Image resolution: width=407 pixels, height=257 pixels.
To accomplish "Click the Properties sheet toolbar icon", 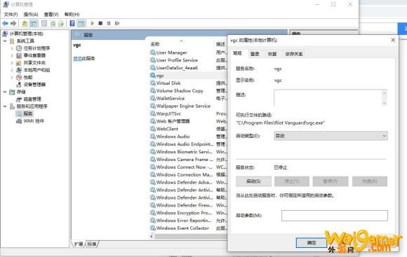I will click(44, 24).
